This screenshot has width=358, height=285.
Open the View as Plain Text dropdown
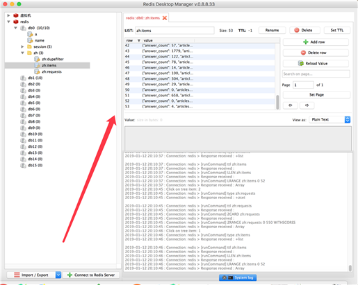pos(329,119)
